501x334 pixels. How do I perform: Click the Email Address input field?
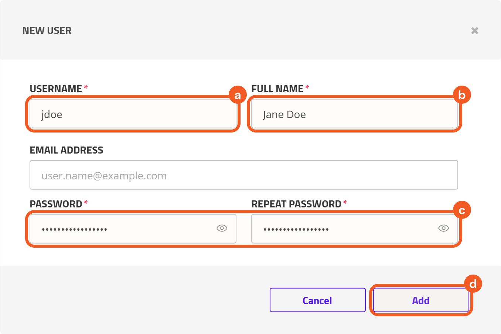coord(244,175)
